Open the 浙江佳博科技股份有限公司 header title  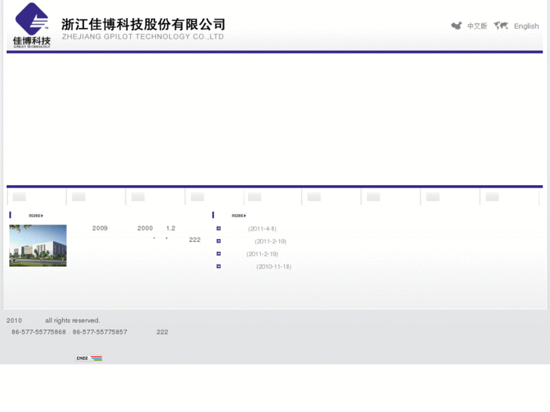(143, 24)
